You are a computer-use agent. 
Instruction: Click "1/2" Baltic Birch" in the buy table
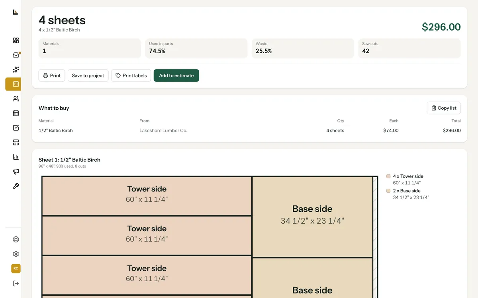56,130
